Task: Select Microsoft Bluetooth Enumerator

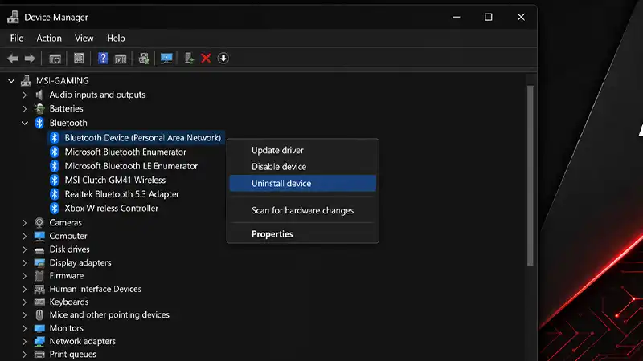Action: [125, 152]
